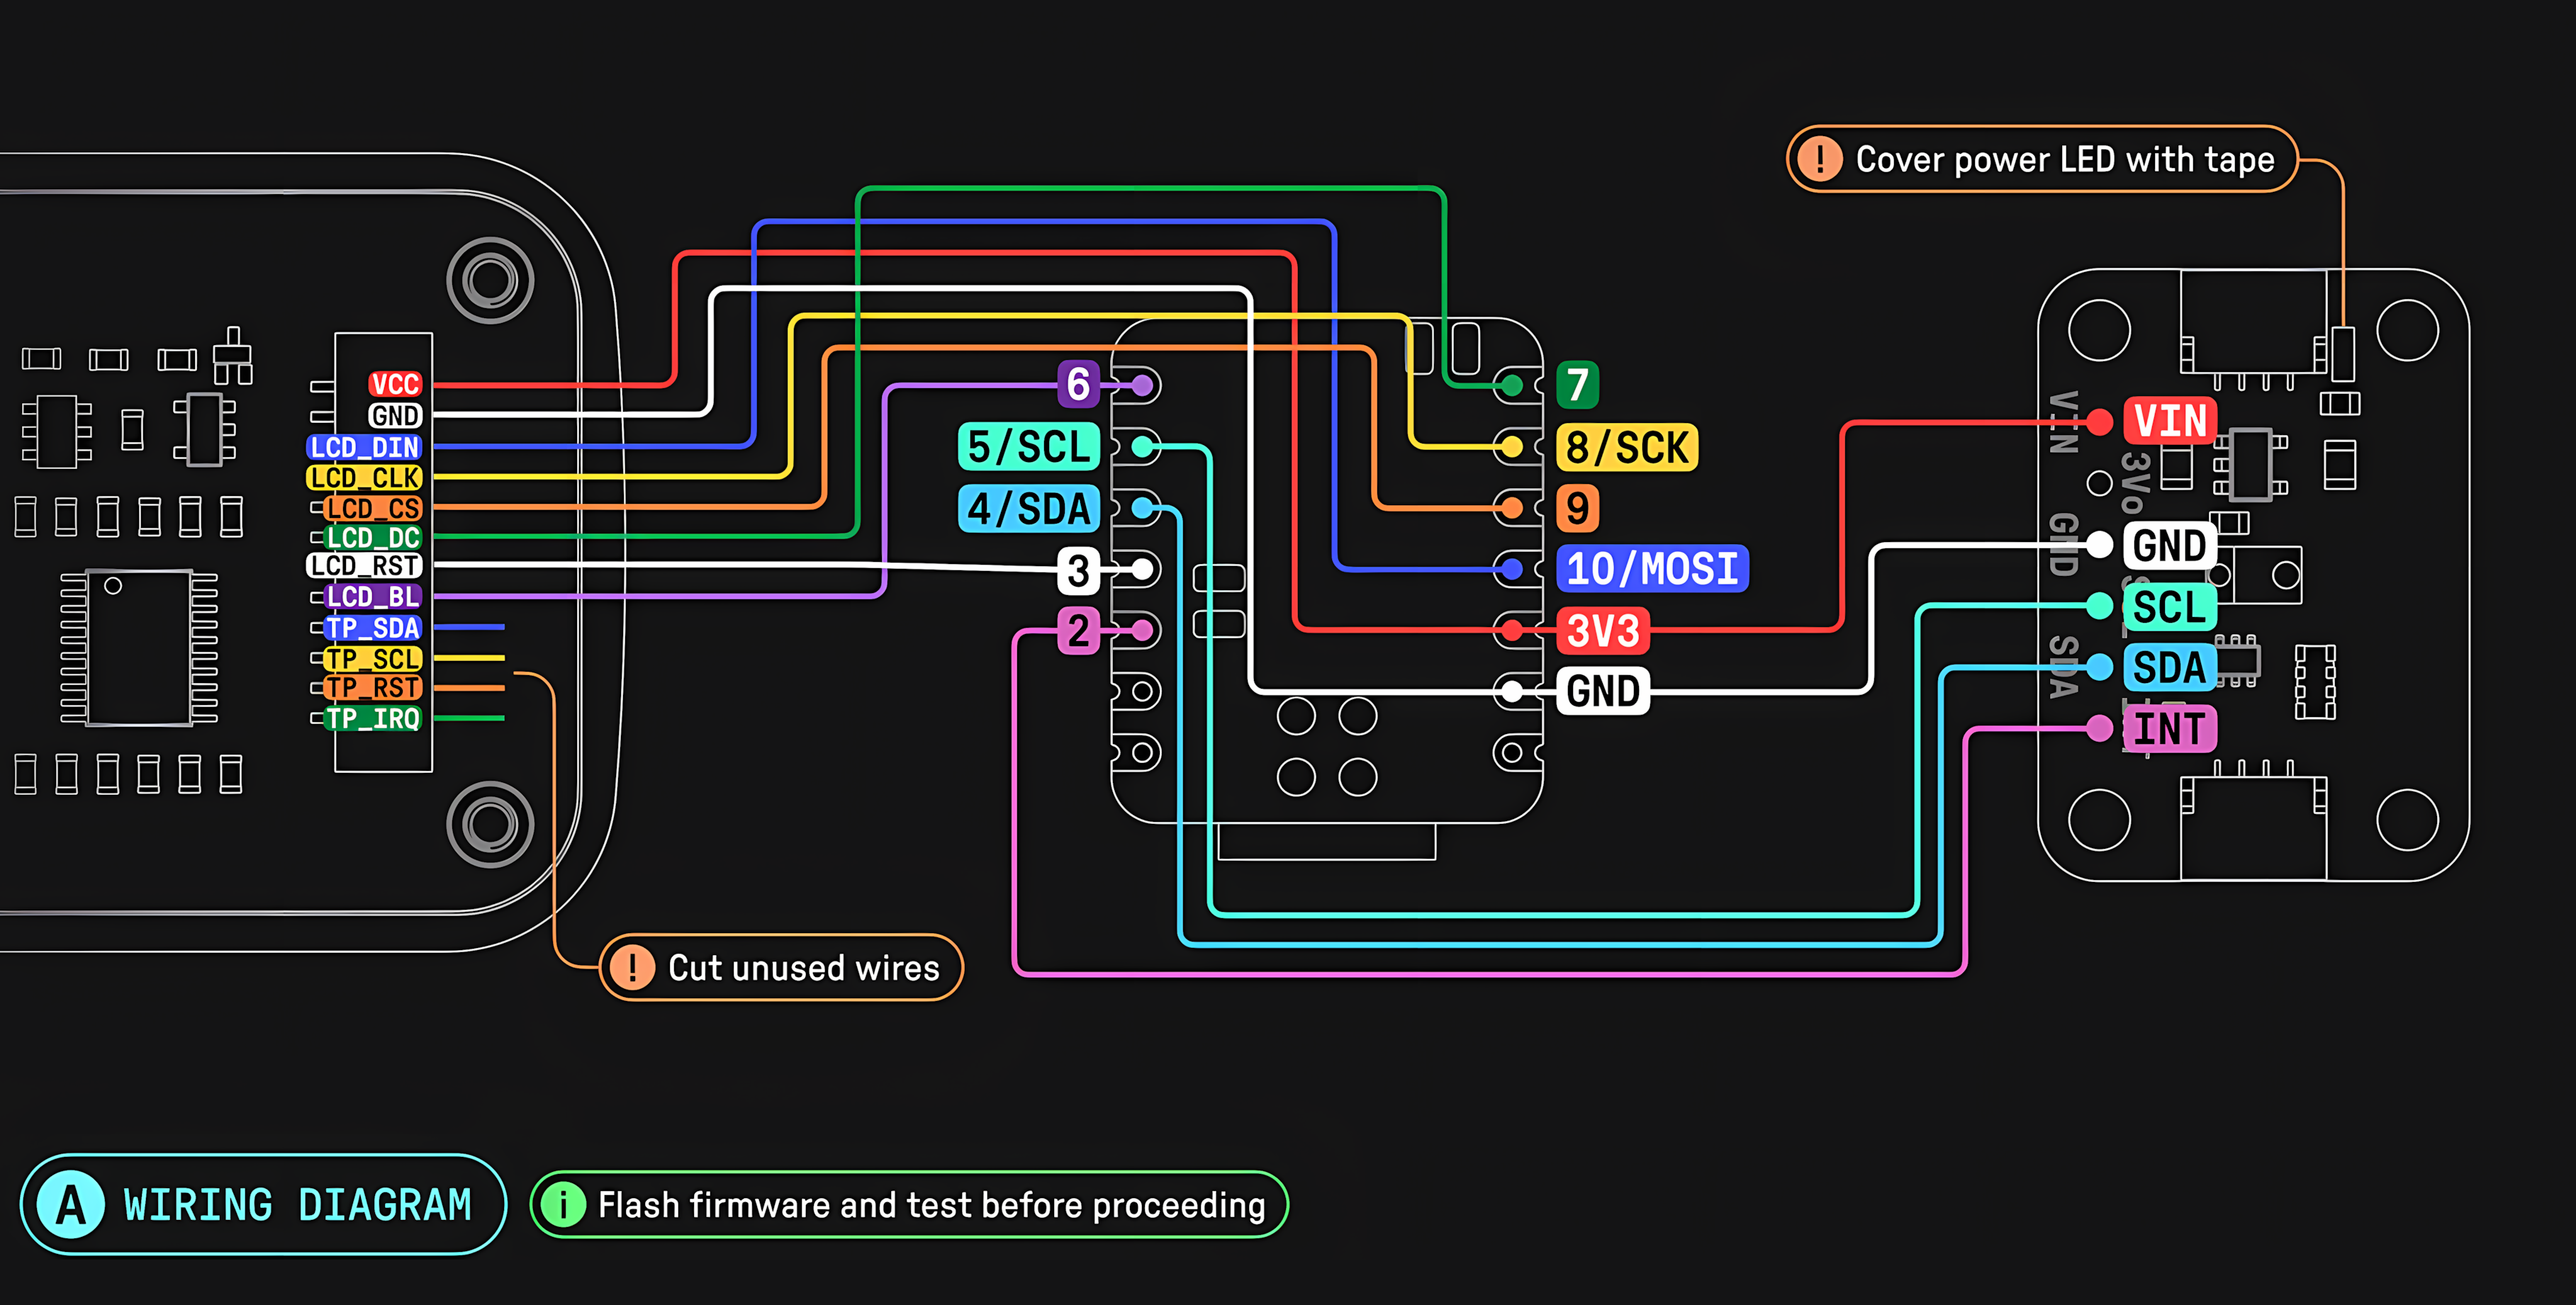Click the TP_IRQ green connector label
The image size is (2576, 1305).
(372, 718)
